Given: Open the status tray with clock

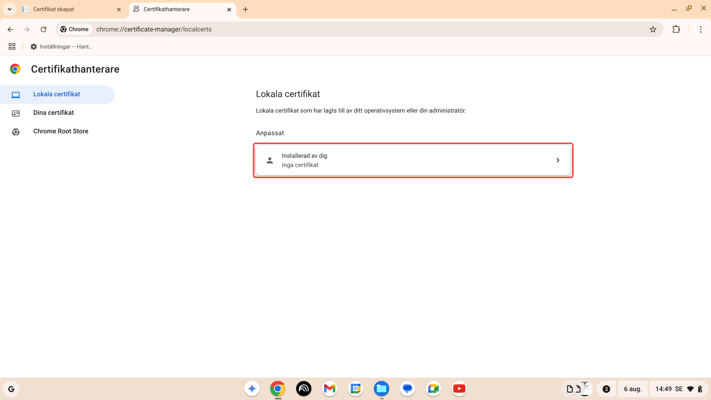Looking at the screenshot, I should tap(678, 389).
